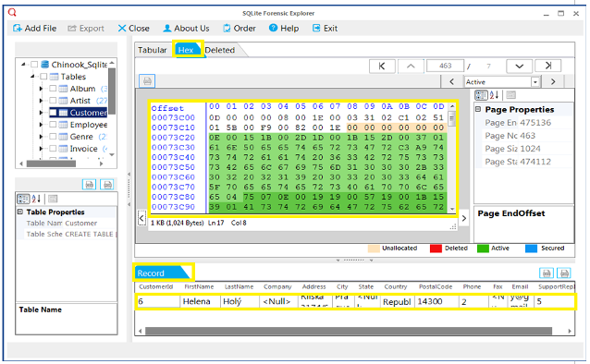Click the Unallocated legend color swatch
590x364 pixels.
374,249
